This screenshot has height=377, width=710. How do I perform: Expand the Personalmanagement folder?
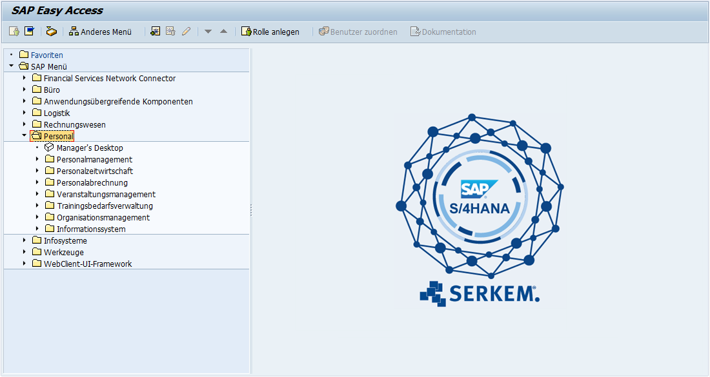click(x=37, y=160)
